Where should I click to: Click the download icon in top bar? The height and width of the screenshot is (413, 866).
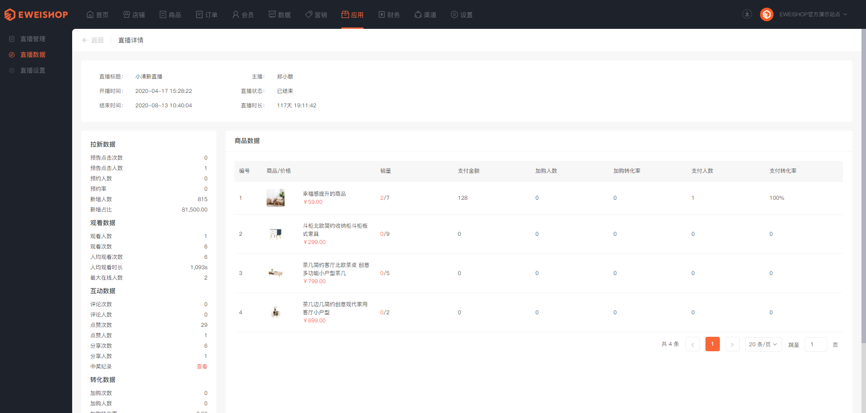point(747,14)
